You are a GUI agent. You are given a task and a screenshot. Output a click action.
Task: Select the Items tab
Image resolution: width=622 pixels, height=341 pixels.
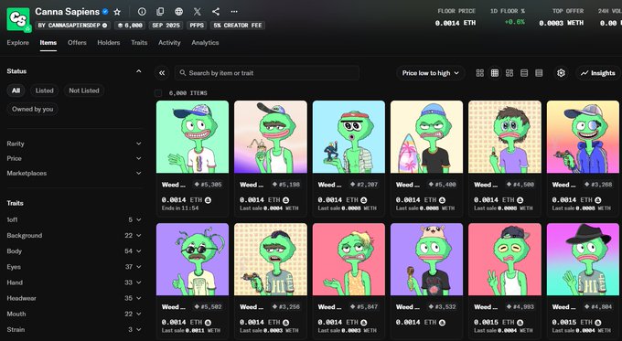click(x=48, y=42)
